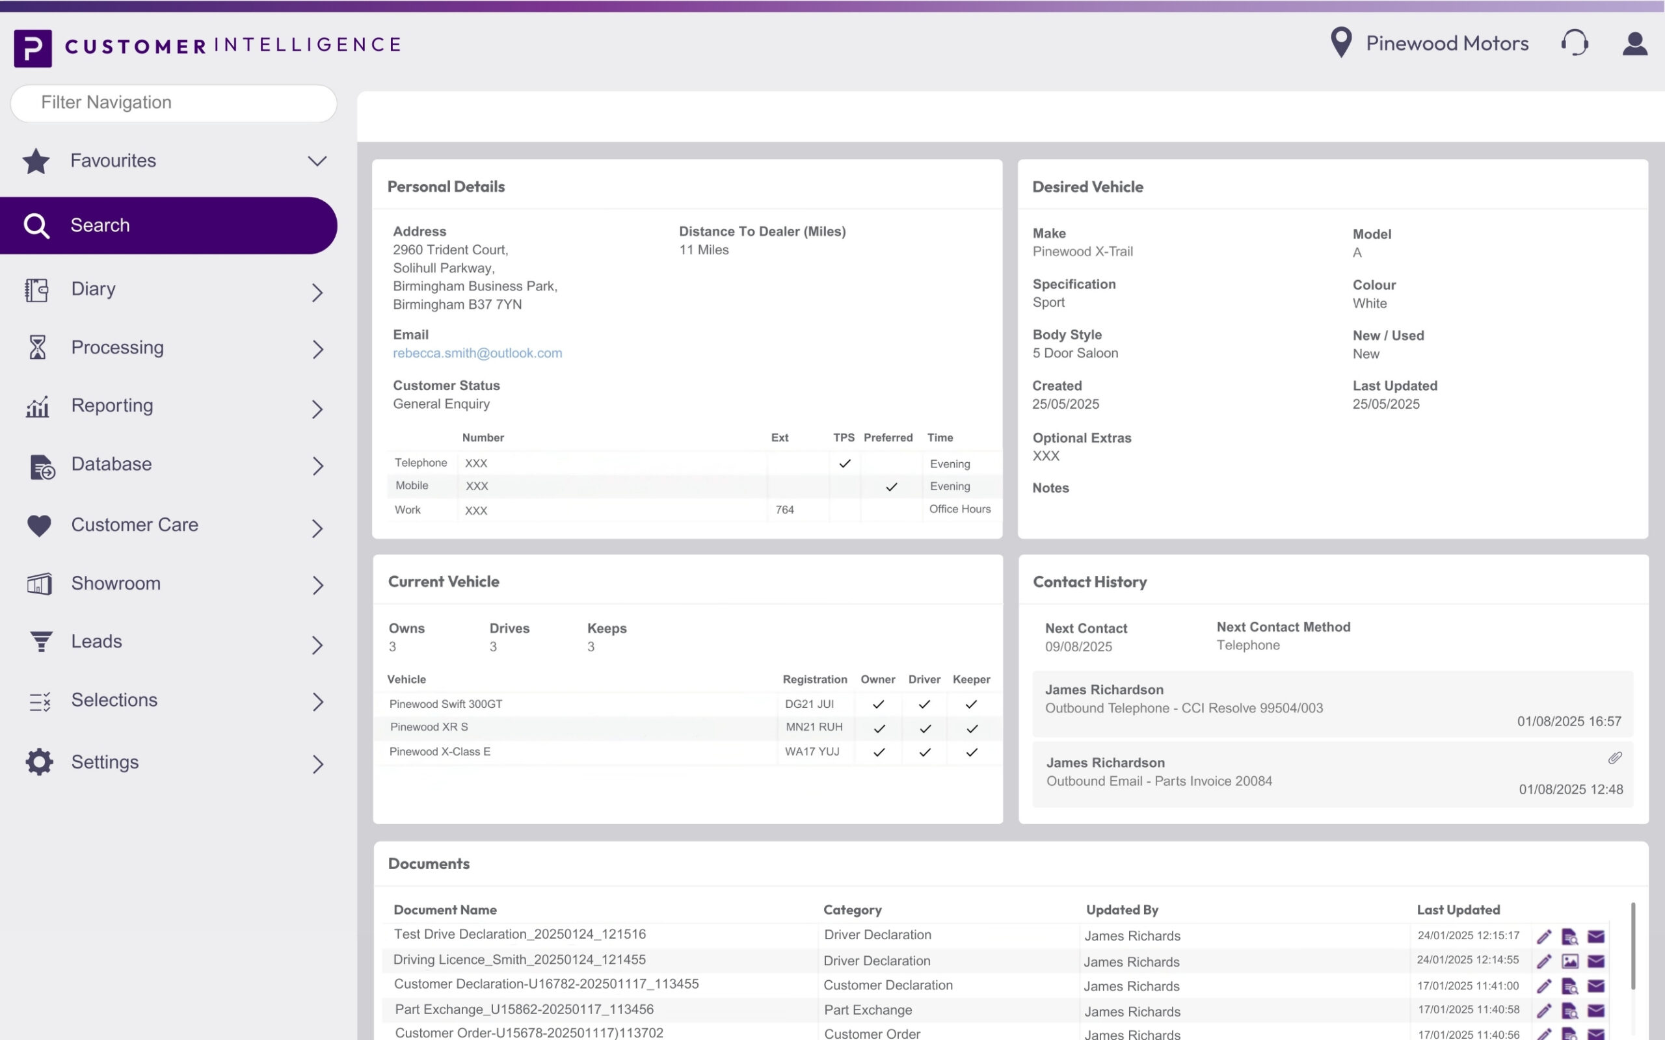Image resolution: width=1665 pixels, height=1040 pixels.
Task: Email the Driving Licence_Smith document
Action: click(x=1595, y=961)
